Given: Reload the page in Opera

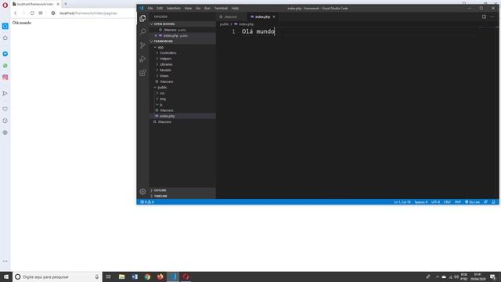Looking at the screenshot, I should (x=32, y=13).
